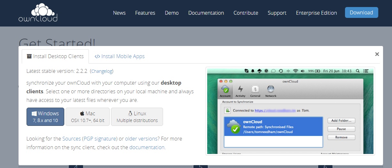Click the Wi-Fi icon in the Mac menu bar

(x=295, y=71)
